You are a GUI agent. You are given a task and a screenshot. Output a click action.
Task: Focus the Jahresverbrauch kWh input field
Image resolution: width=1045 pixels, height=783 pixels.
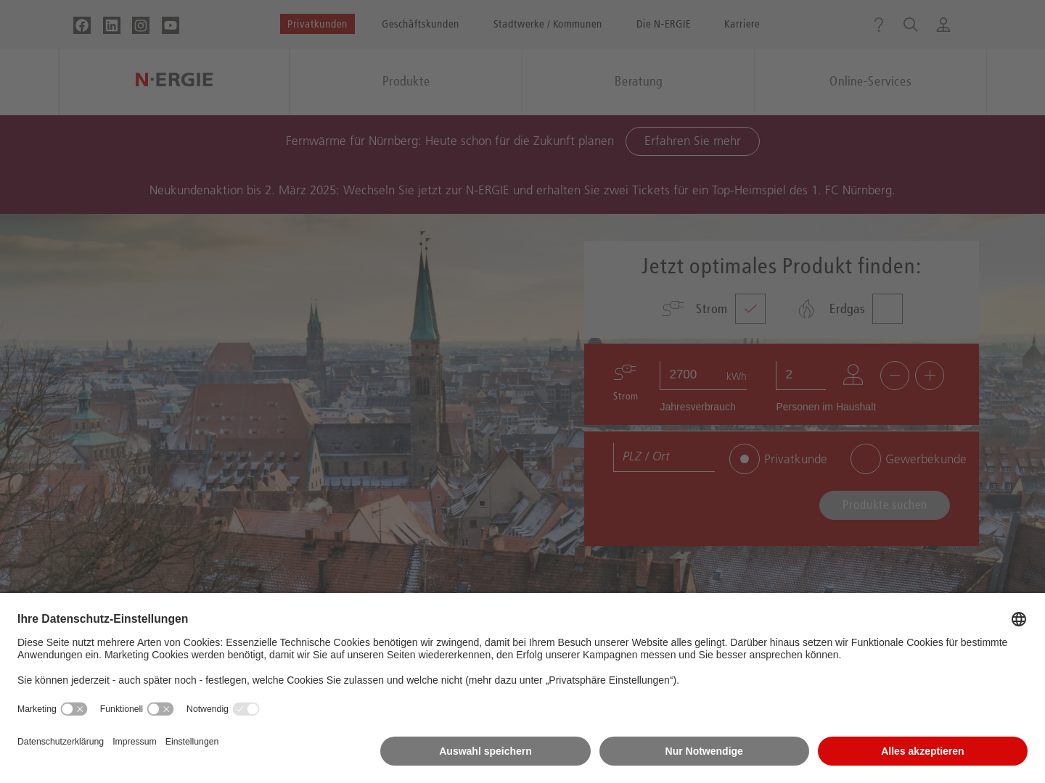click(x=703, y=375)
